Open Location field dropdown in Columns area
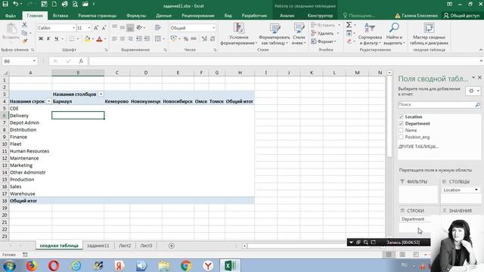The image size is (484, 272). point(476,190)
